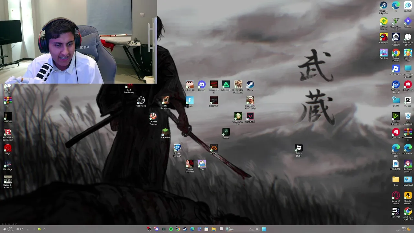The width and height of the screenshot is (414, 233).
Task: Launch Opera GX Browser icon
Action: pos(396,198)
